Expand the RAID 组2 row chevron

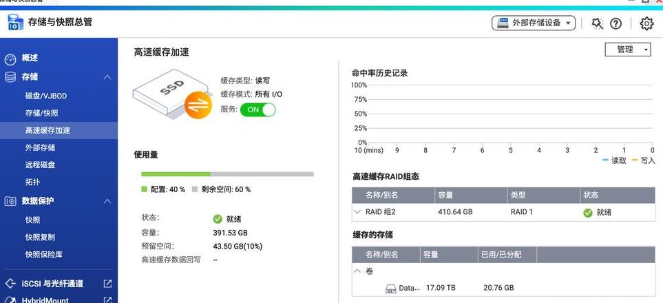tap(358, 212)
